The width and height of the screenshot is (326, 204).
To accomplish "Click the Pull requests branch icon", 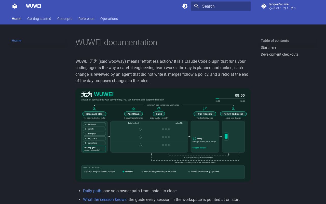I will (205, 109).
